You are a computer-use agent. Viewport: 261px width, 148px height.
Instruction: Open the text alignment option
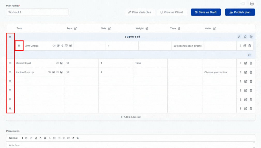coord(50,138)
